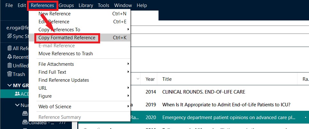The image size is (309, 129).
Task: Select Move References to Trash
Action: point(80,54)
